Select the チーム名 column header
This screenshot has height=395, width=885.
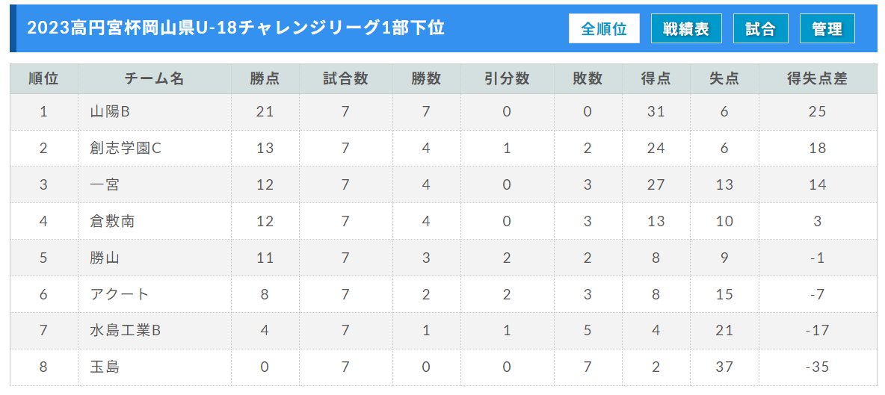coord(155,79)
